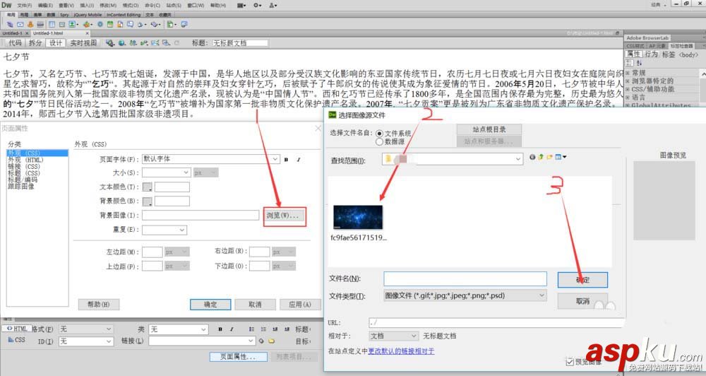Switch to the Spry insert tab
This screenshot has height=376, width=706.
[x=64, y=15]
